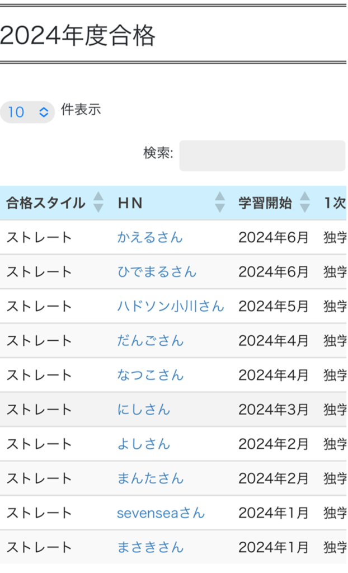Open まさきさん profile link
Image resolution: width=348 pixels, height=573 pixels.
click(150, 547)
